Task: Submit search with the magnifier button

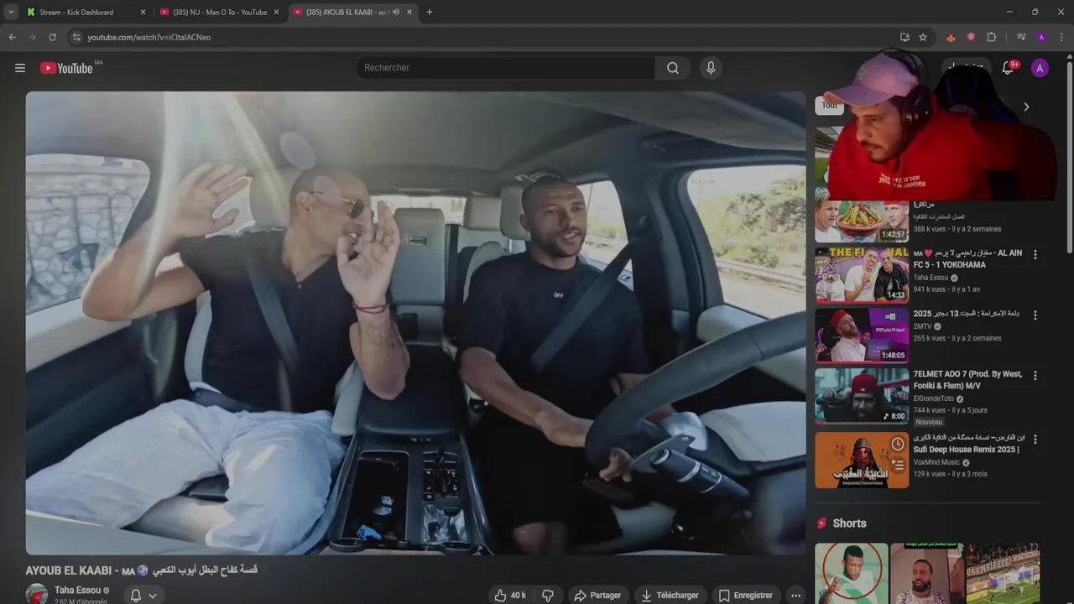Action: click(673, 68)
